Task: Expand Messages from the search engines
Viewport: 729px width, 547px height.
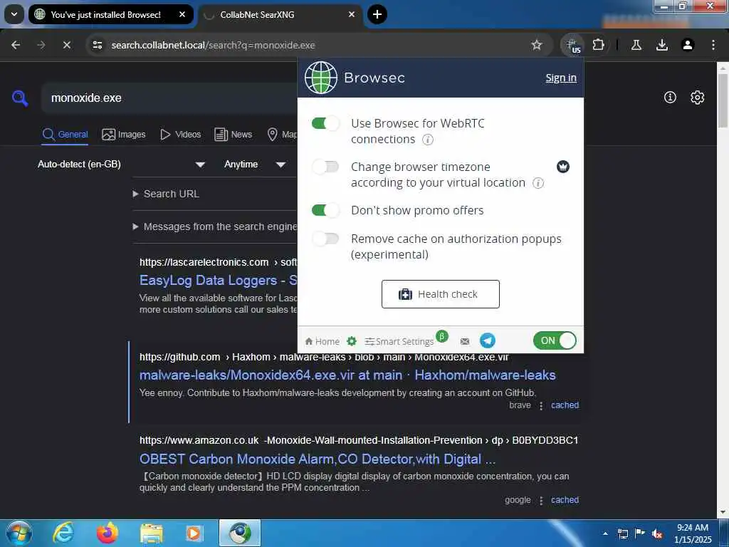Action: [215, 226]
